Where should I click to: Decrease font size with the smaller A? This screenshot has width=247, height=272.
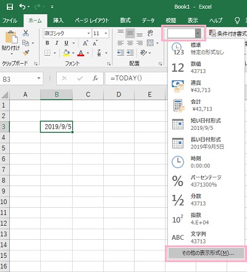(95, 43)
